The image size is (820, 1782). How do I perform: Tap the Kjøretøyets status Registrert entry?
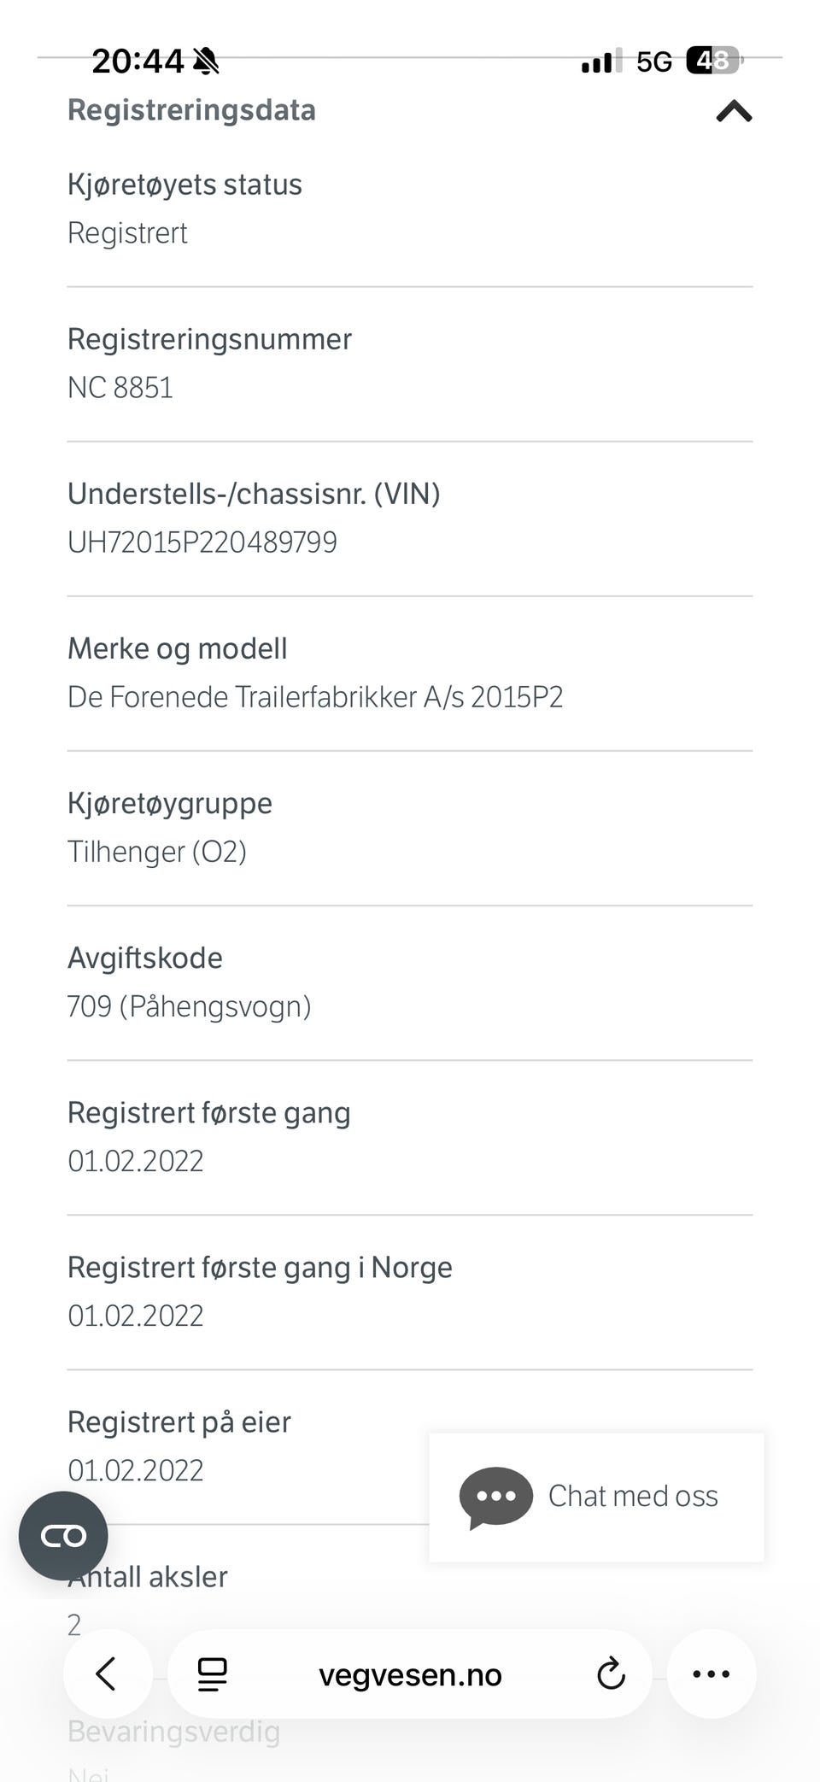tap(410, 209)
